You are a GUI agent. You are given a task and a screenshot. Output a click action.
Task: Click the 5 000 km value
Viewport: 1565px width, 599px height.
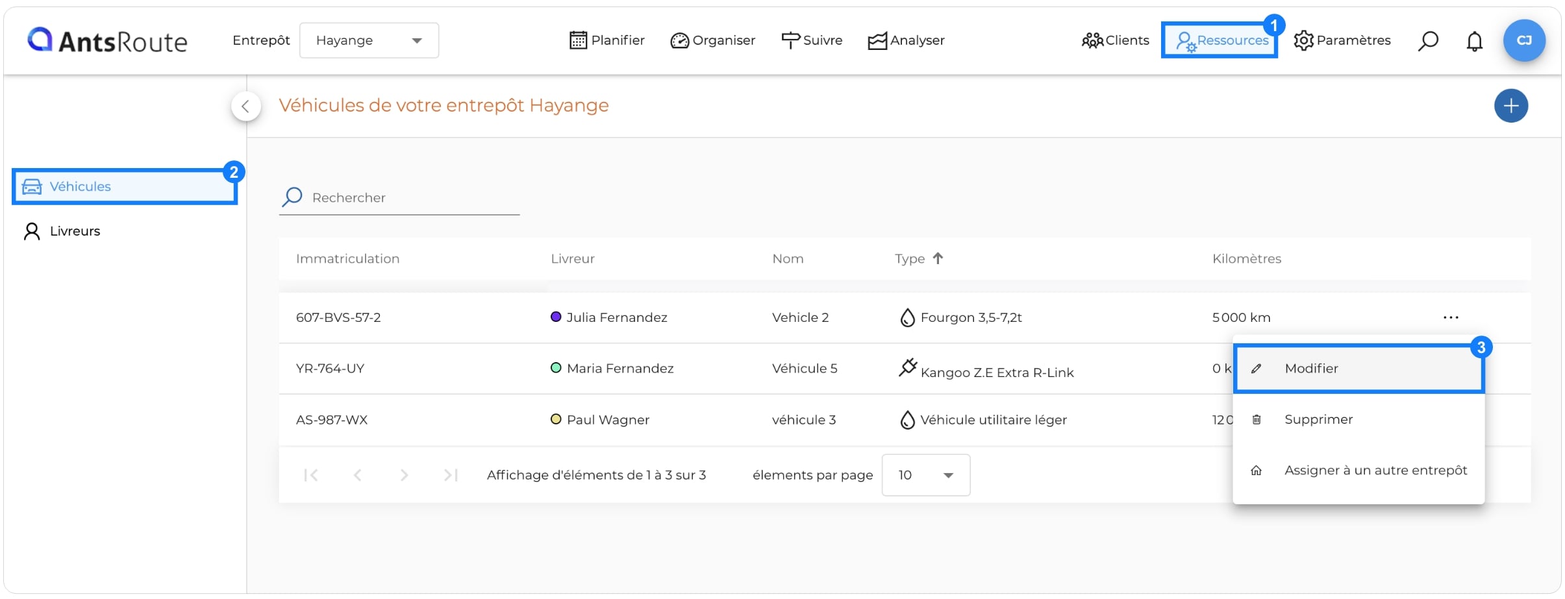[x=1241, y=317]
